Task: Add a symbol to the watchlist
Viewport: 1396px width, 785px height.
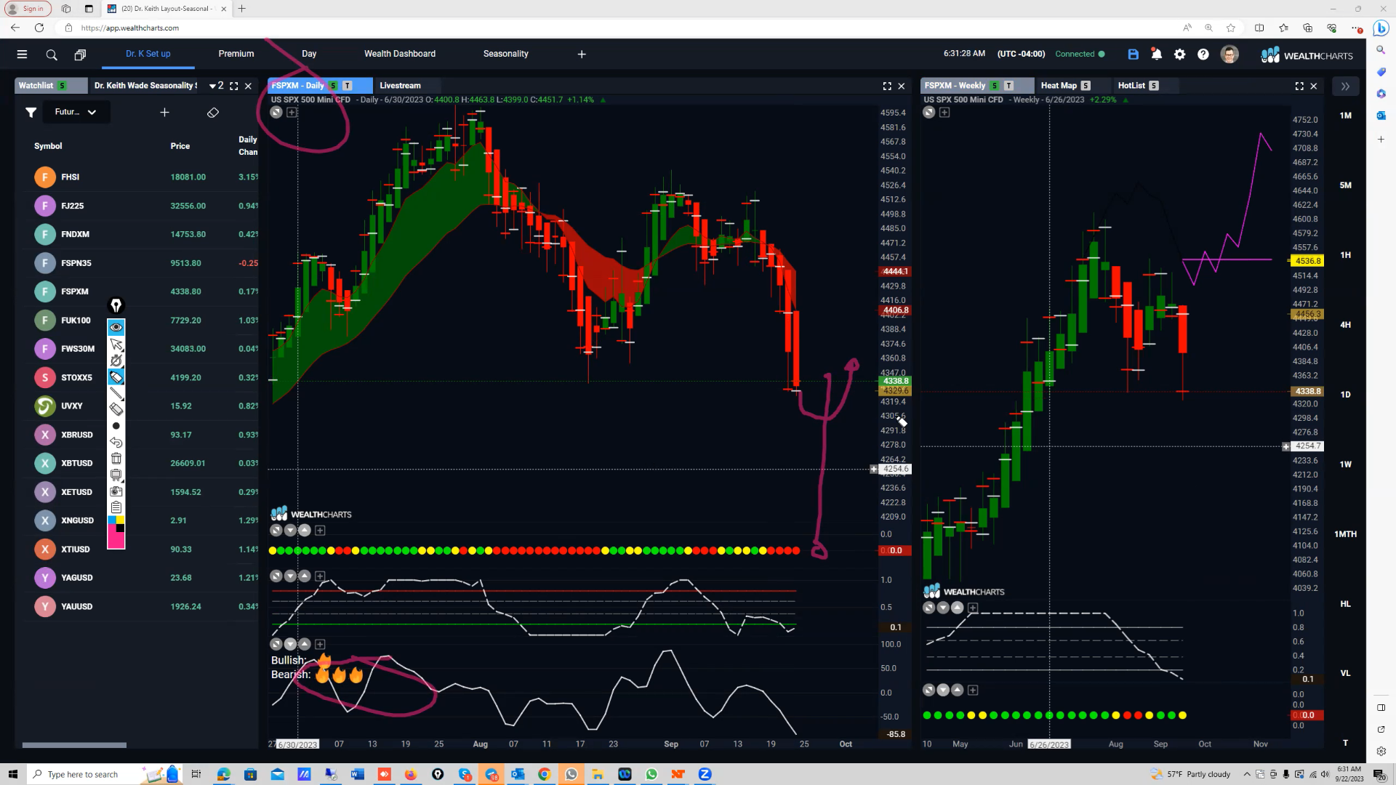Action: [164, 112]
